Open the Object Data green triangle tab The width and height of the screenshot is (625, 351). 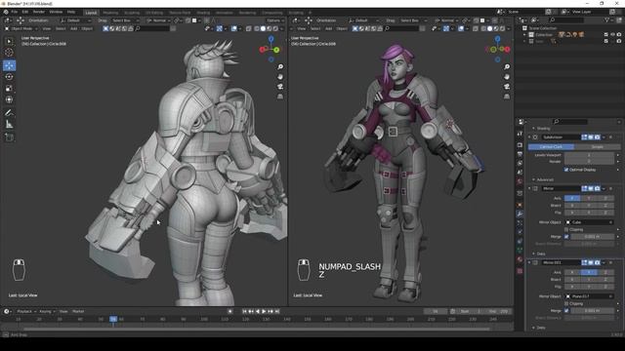pos(520,251)
